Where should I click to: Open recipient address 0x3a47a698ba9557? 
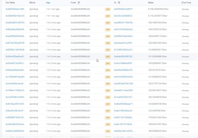click(124, 63)
